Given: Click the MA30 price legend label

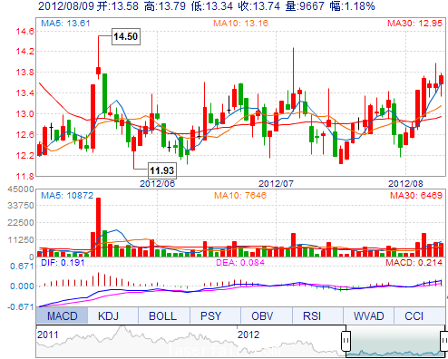Looking at the screenshot, I should (414, 24).
